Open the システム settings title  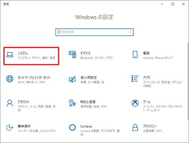pyautogui.click(x=23, y=53)
